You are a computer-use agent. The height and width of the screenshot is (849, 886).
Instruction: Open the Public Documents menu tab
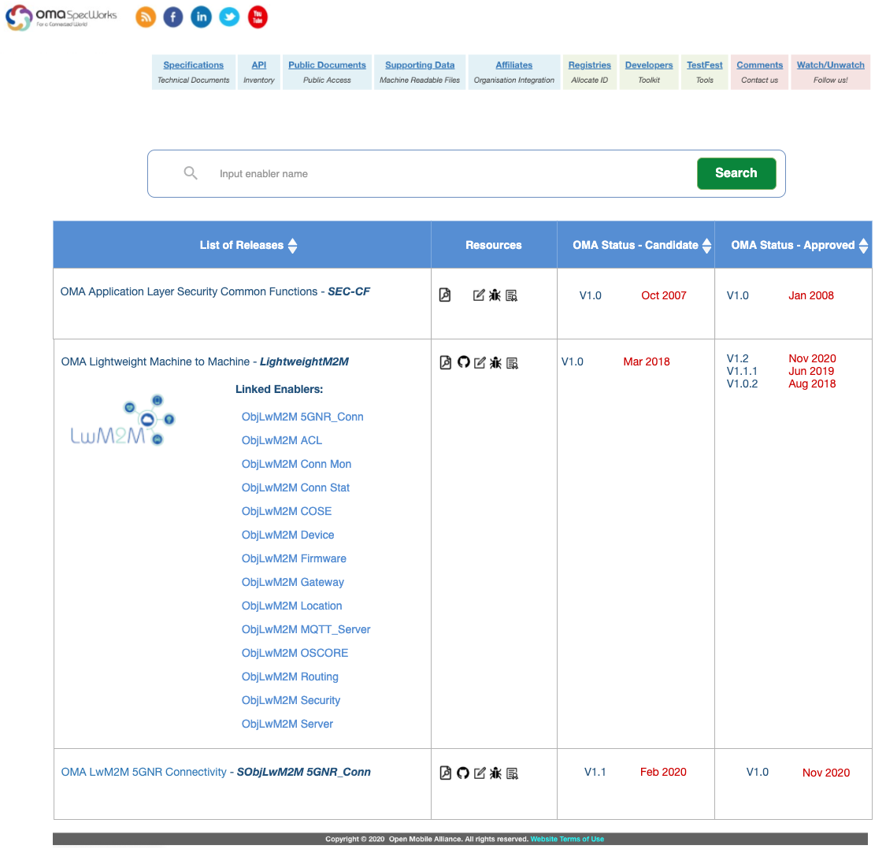tap(327, 72)
